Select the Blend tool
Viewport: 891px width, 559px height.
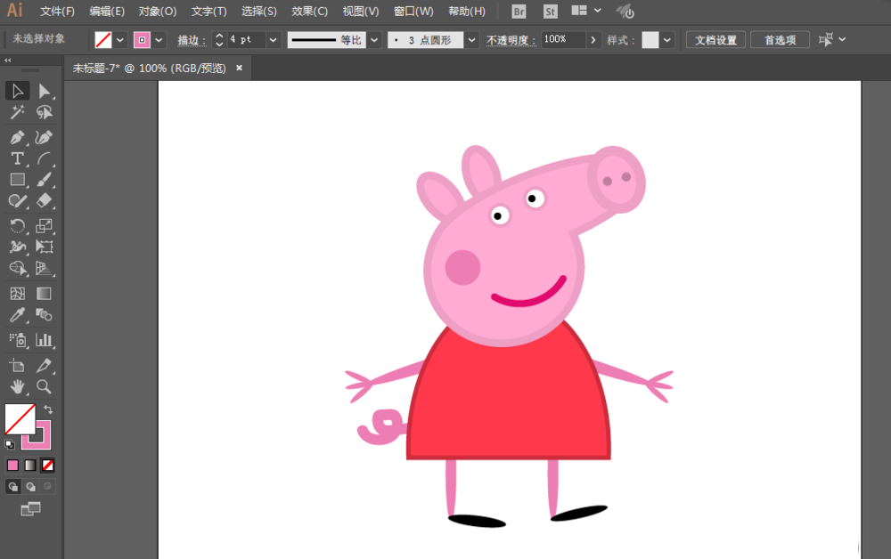[x=45, y=315]
